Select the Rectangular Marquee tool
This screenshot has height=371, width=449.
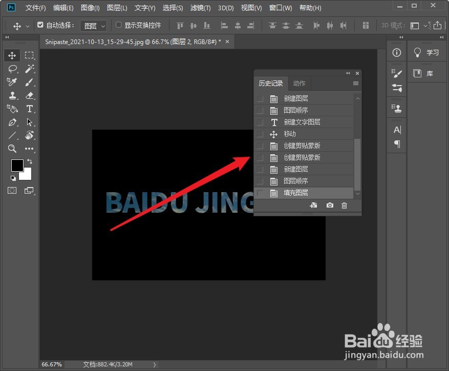coord(29,55)
